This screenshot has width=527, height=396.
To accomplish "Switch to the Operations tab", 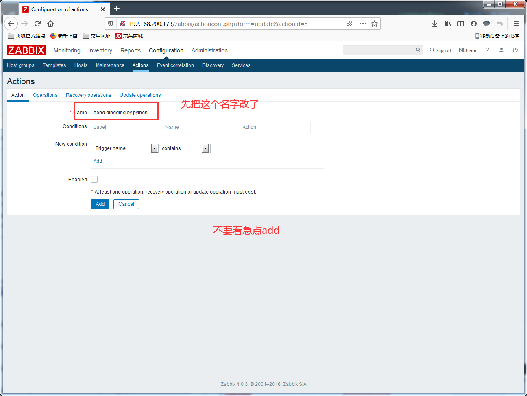I will (45, 95).
